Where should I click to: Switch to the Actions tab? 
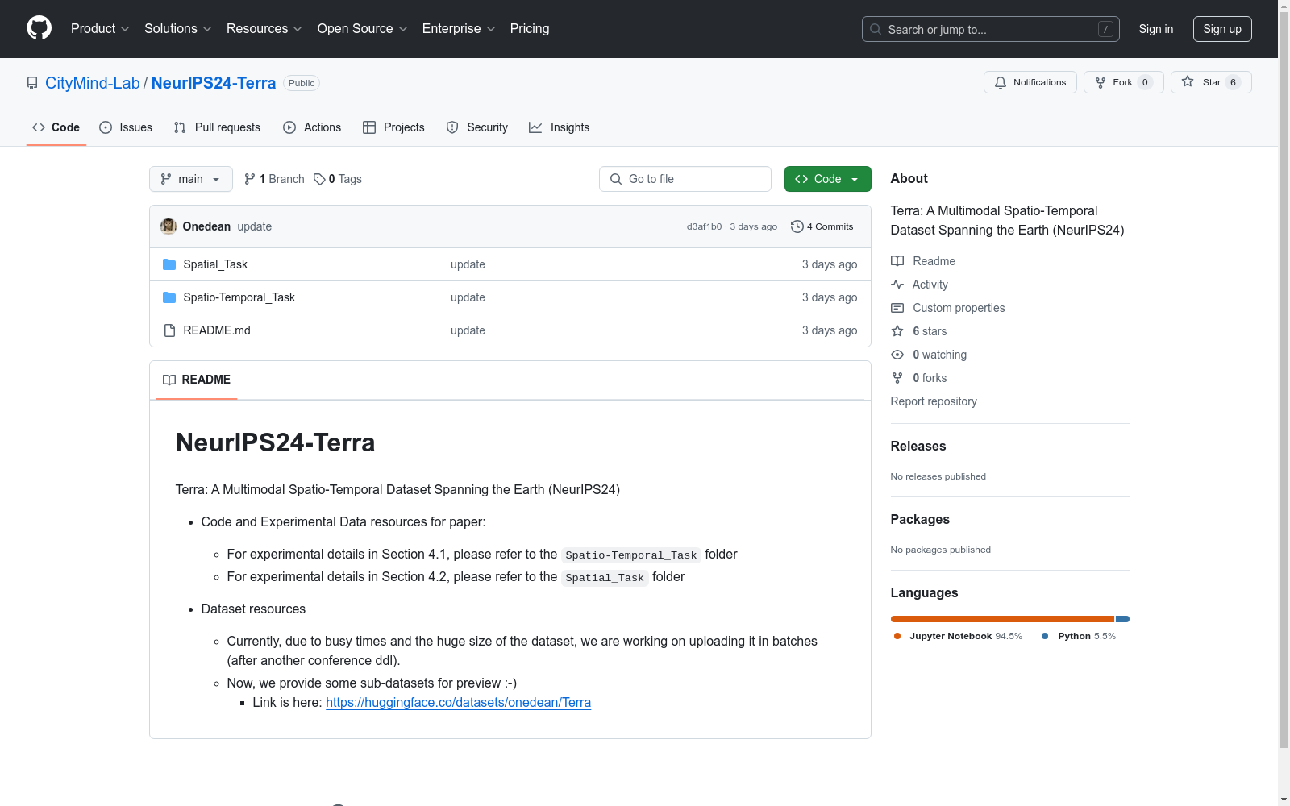(312, 127)
